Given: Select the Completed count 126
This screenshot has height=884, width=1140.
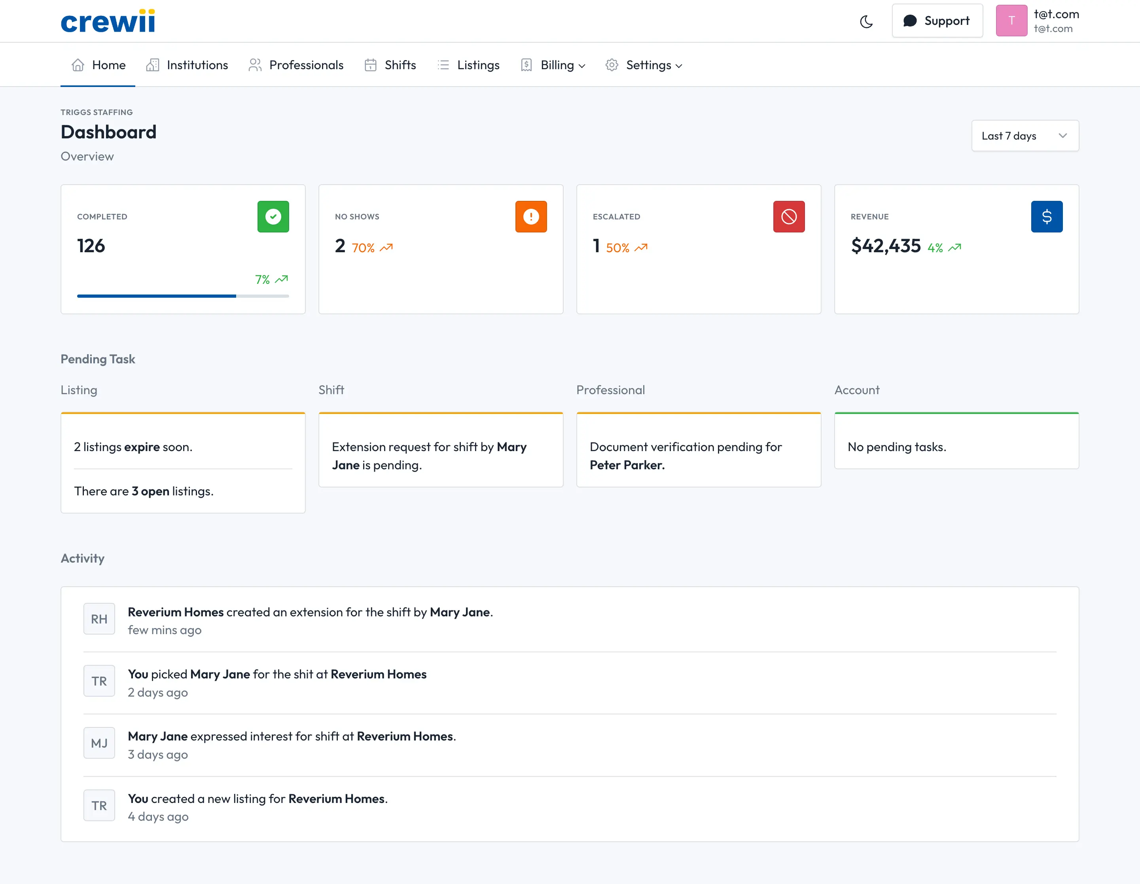Looking at the screenshot, I should (91, 246).
